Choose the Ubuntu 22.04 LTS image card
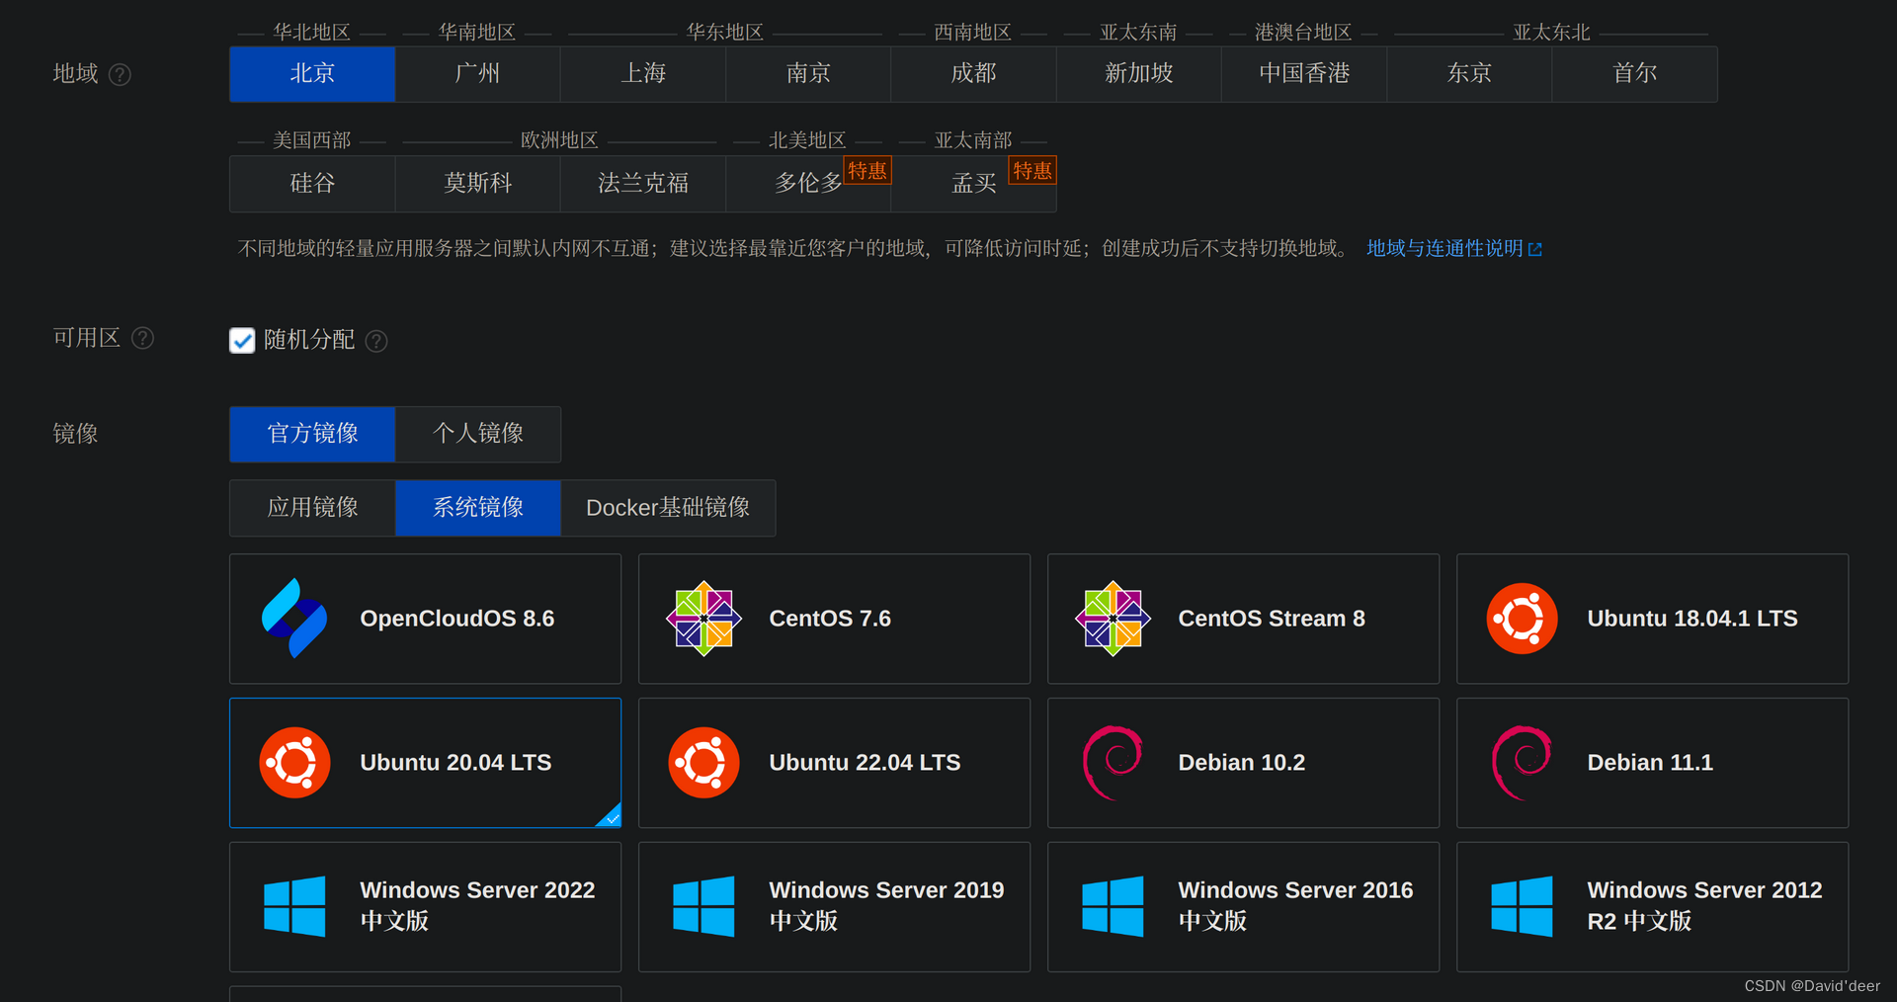Image resolution: width=1897 pixels, height=1002 pixels. pyautogui.click(x=835, y=763)
